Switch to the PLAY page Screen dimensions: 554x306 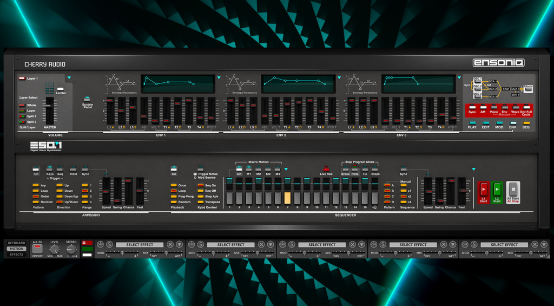pos(472,123)
